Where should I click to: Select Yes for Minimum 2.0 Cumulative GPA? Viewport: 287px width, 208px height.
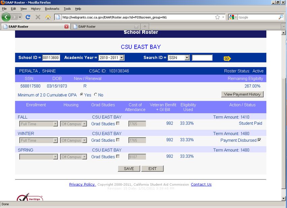[82, 94]
